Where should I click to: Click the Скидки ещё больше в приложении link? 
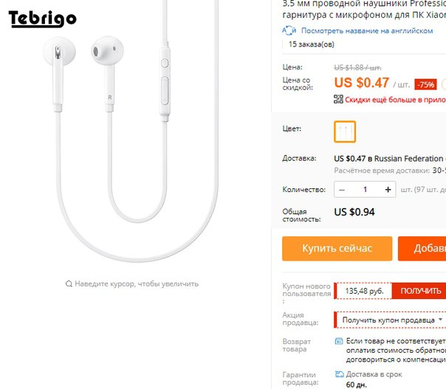[395, 100]
